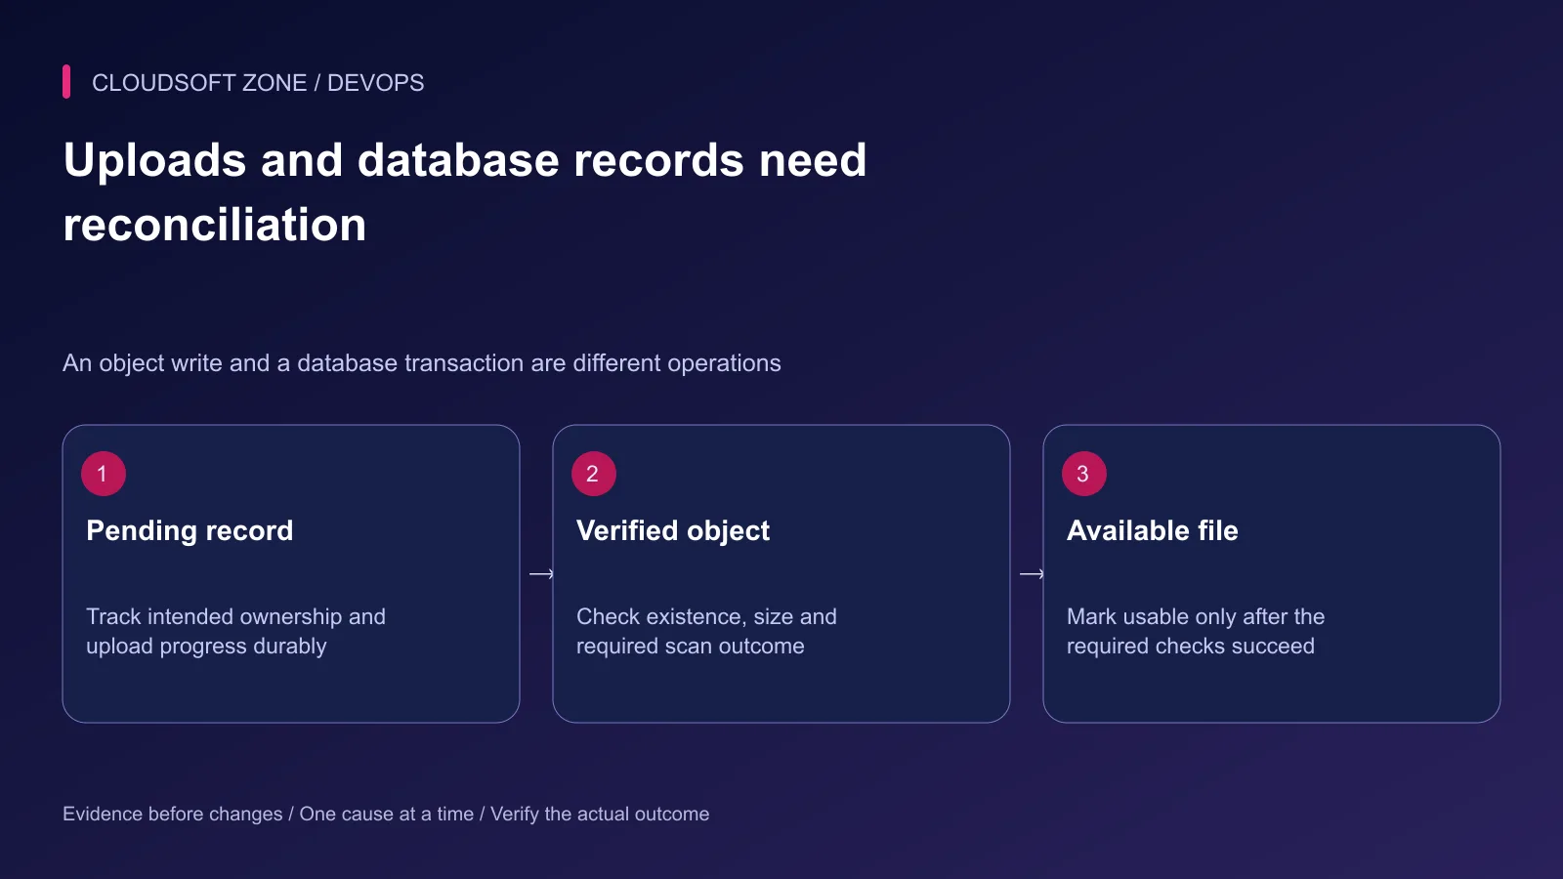Click 'Mark usable only after the required checks succeed' text
This screenshot has width=1563, height=879.
coord(1196,631)
